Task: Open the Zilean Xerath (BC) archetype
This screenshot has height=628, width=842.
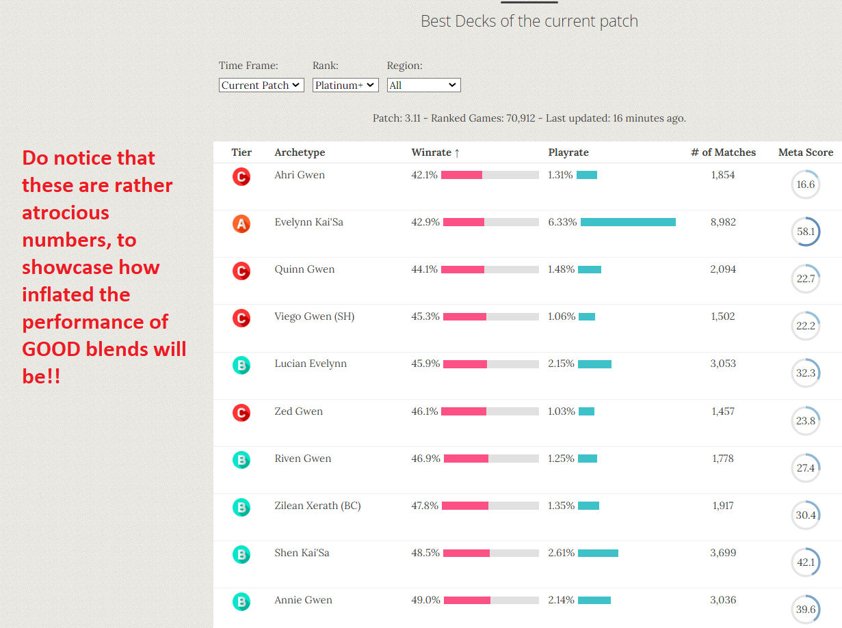Action: (x=317, y=506)
